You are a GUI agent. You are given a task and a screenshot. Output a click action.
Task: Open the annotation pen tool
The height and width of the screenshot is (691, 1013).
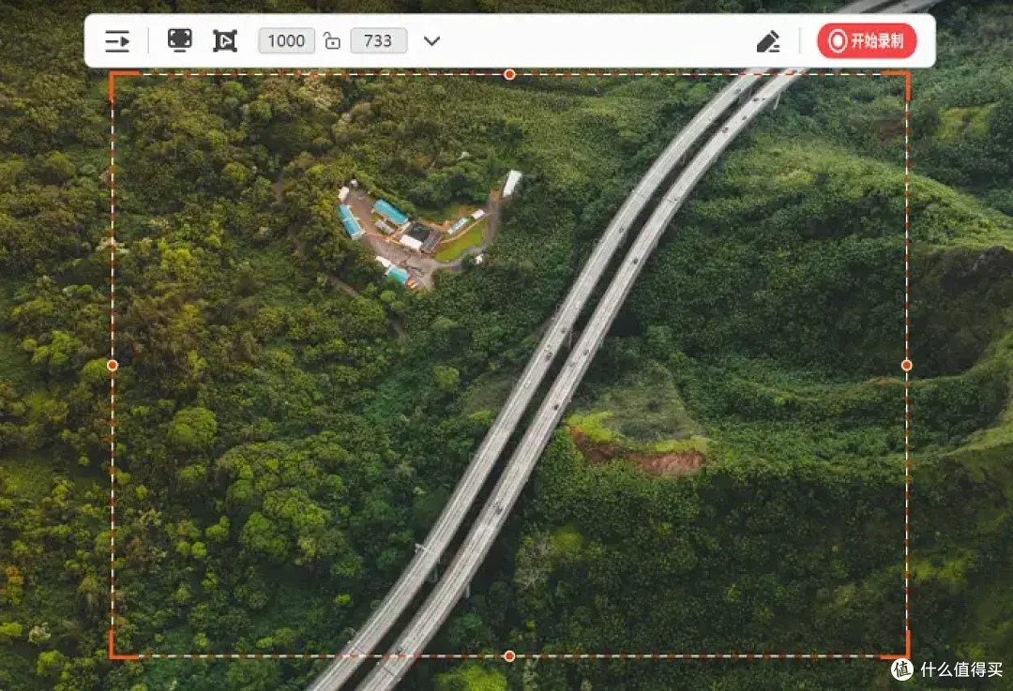coord(768,41)
